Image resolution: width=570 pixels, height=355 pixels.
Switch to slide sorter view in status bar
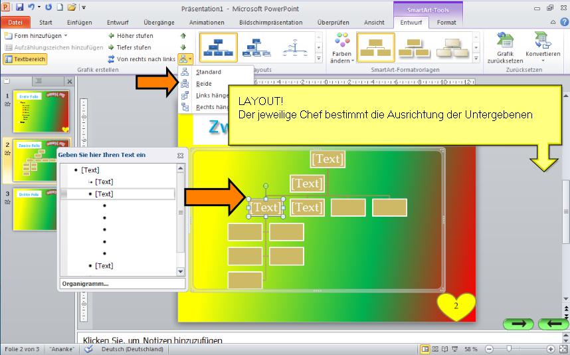pos(435,349)
